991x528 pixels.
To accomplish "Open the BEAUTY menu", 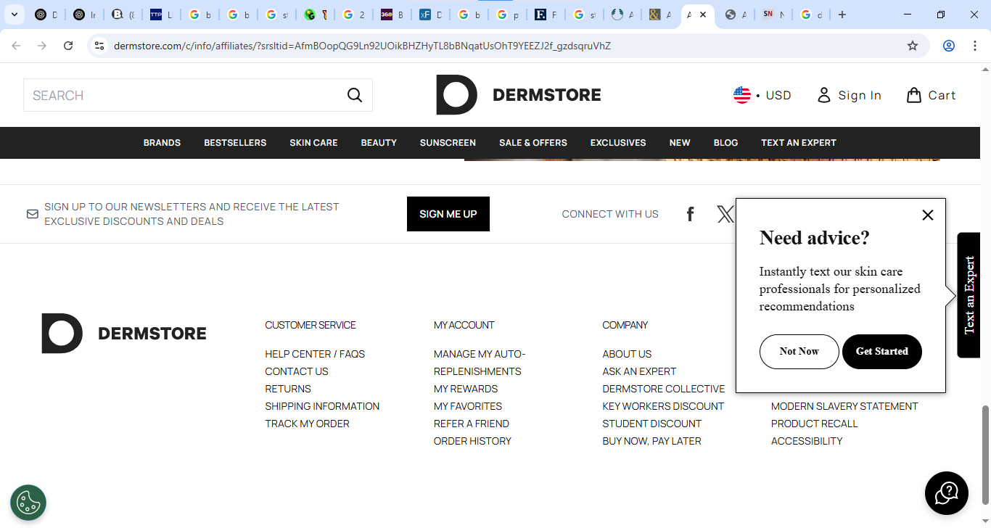I will (379, 143).
